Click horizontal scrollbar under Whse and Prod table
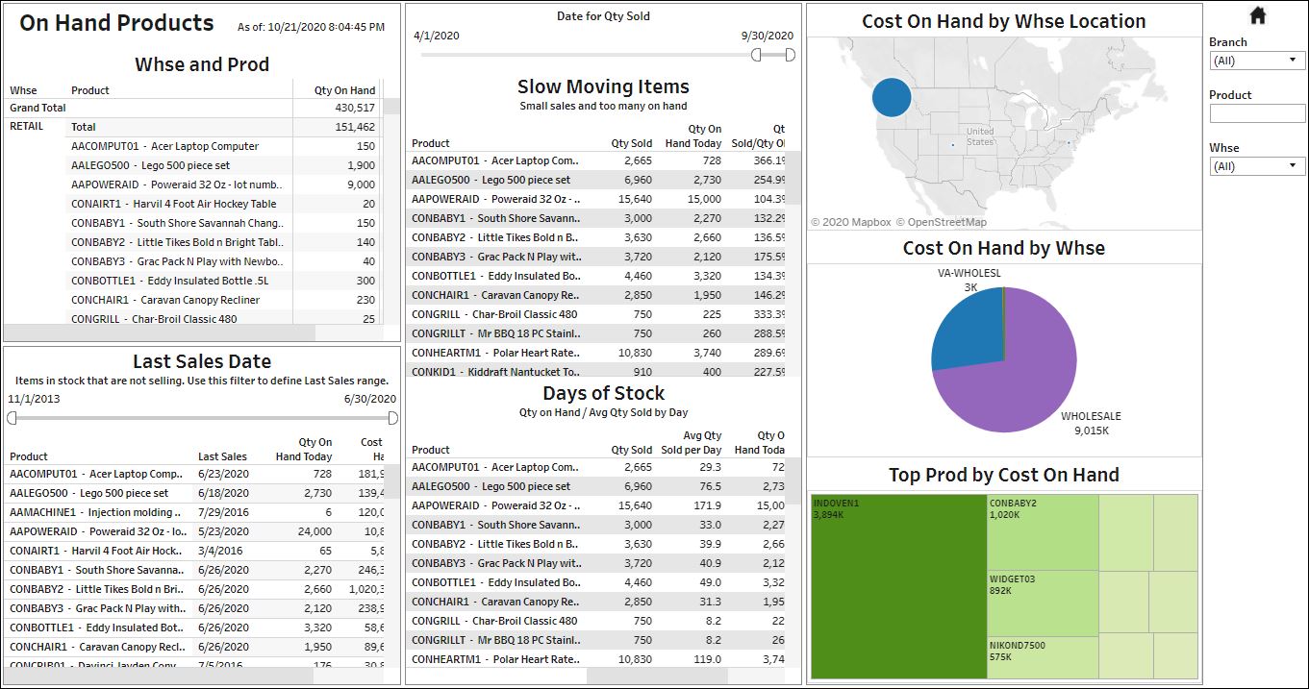 pyautogui.click(x=159, y=332)
